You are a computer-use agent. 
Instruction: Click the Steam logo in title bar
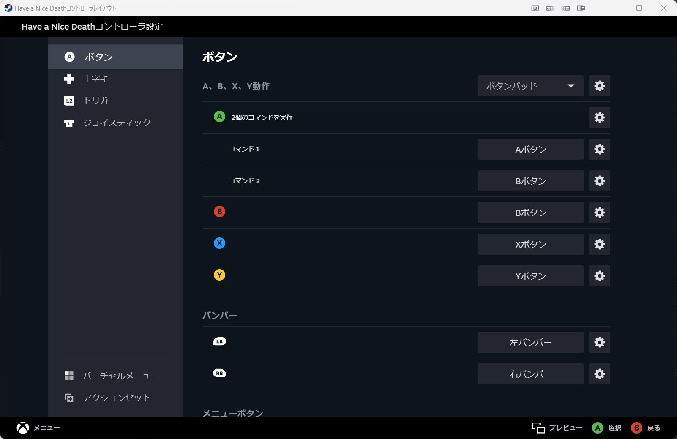pyautogui.click(x=8, y=8)
